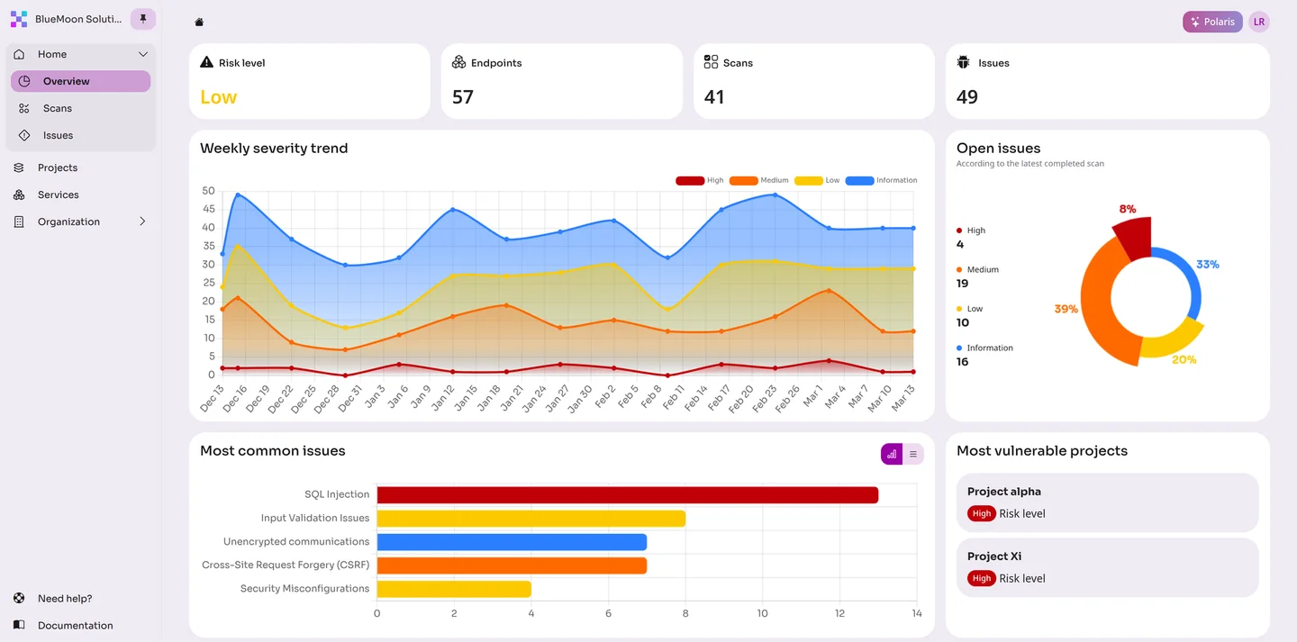Open the Services menu item
Viewport: 1297px width, 642px height.
58,194
